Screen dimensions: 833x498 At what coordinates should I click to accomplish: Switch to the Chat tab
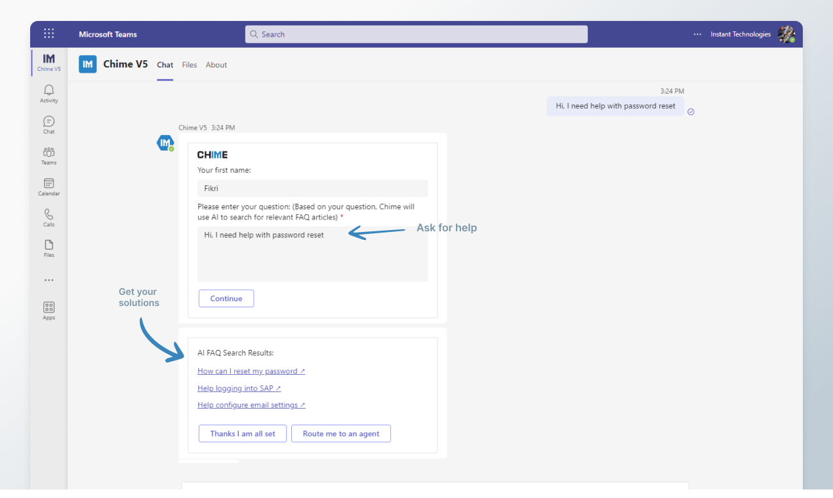[x=165, y=65]
